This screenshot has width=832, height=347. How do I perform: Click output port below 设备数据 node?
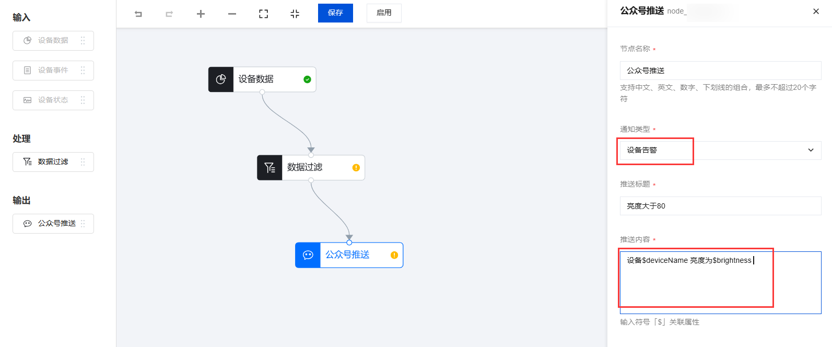[262, 92]
